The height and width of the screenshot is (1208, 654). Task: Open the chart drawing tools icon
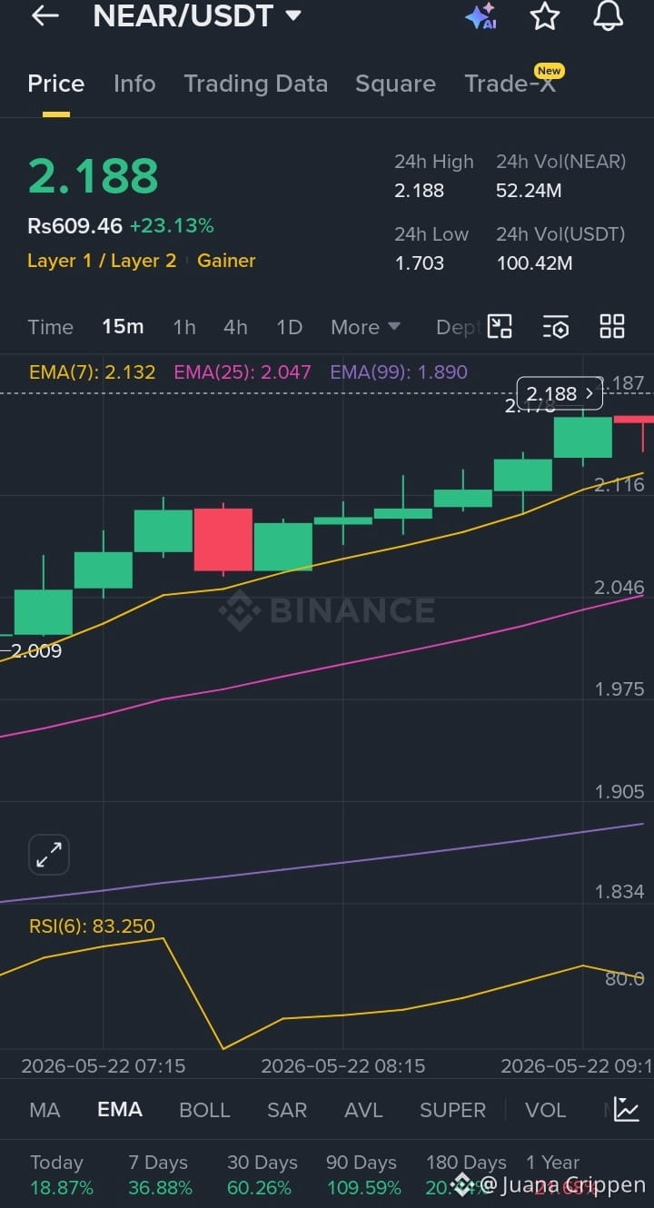pyautogui.click(x=500, y=326)
